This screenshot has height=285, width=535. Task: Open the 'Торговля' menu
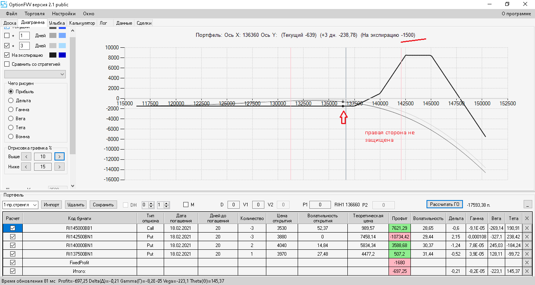pyautogui.click(x=34, y=14)
